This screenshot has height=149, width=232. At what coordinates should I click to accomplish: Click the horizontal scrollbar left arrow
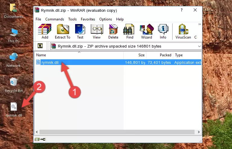pos(37,132)
